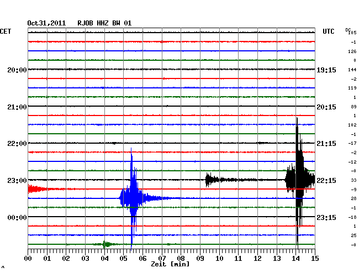Click the 10 minute axis tick label
Screen dimensions: 359x273
pos(219,259)
